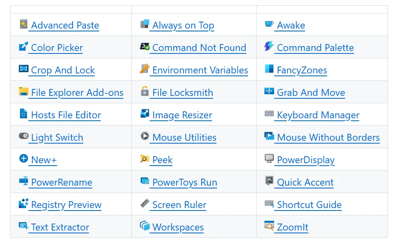This screenshot has height=246, width=410.
Task: Follow the Text Extractor link
Action: pos(60,227)
